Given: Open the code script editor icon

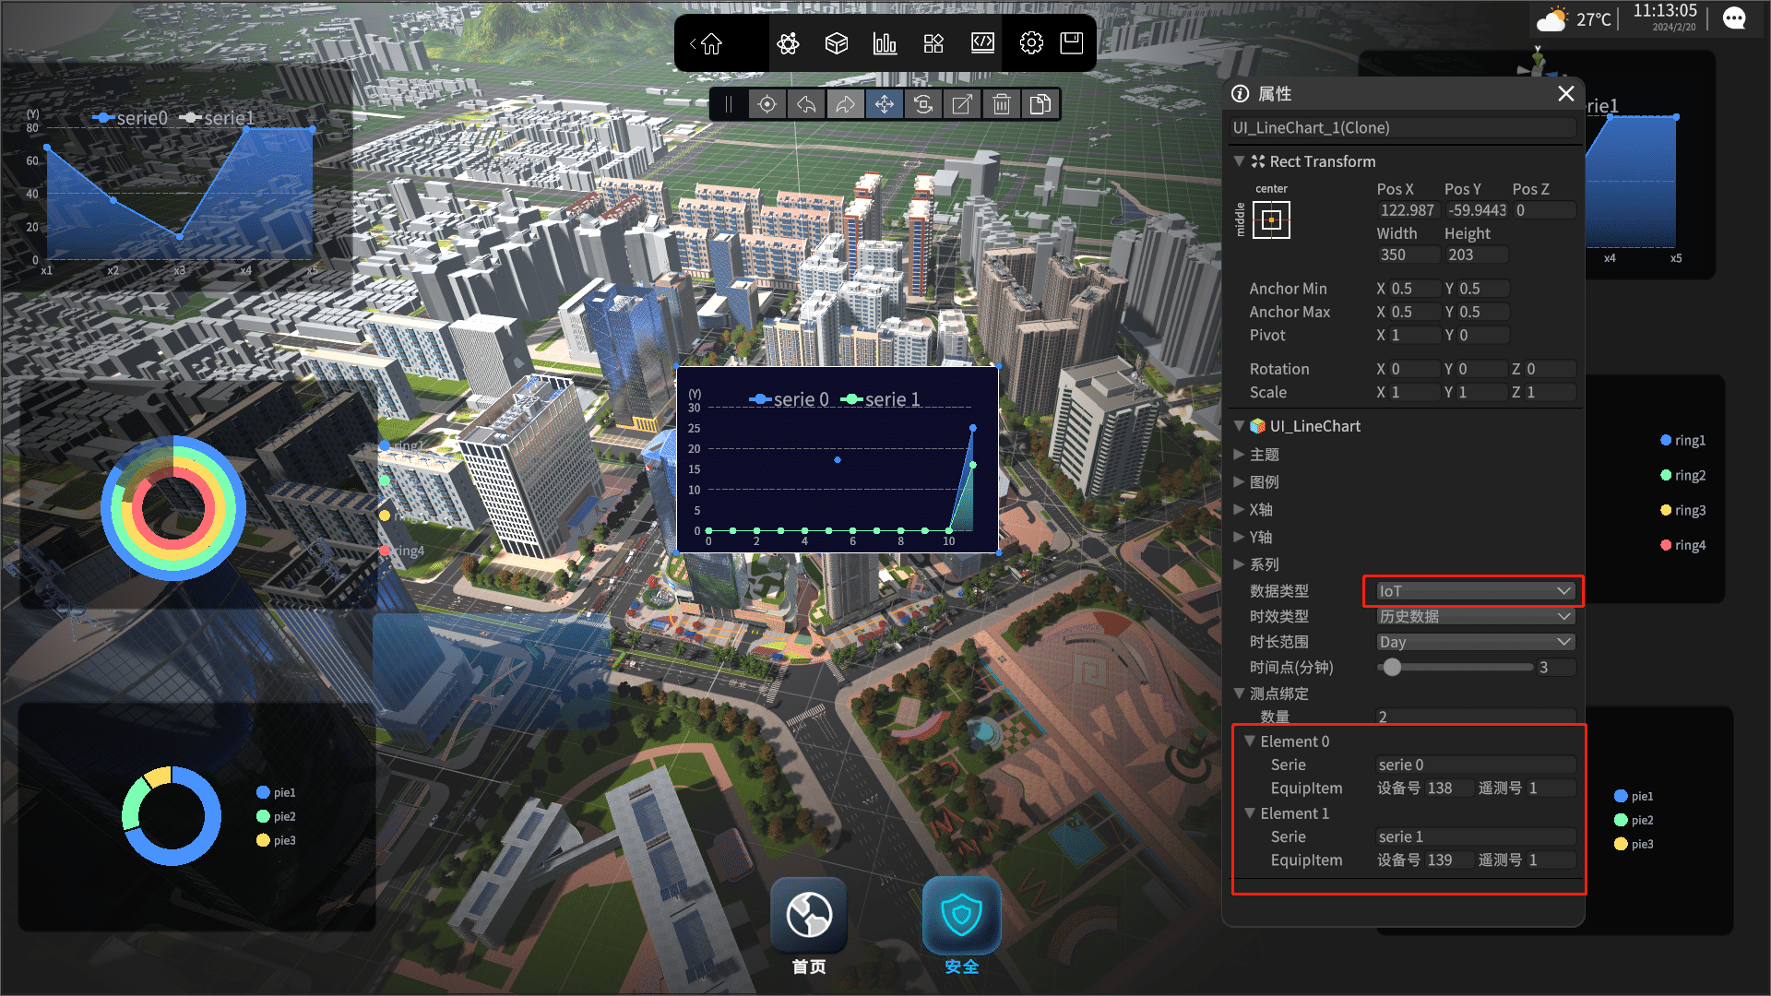Looking at the screenshot, I should 982,43.
